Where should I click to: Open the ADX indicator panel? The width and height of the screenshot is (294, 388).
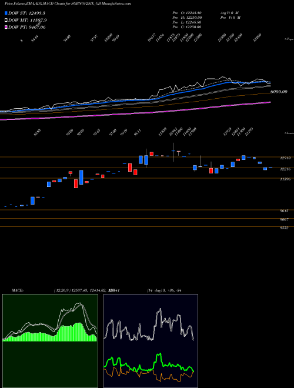(x=151, y=341)
